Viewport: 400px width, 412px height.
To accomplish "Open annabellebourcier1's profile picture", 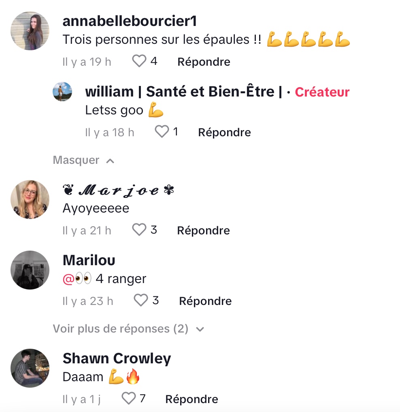I will [x=30, y=31].
